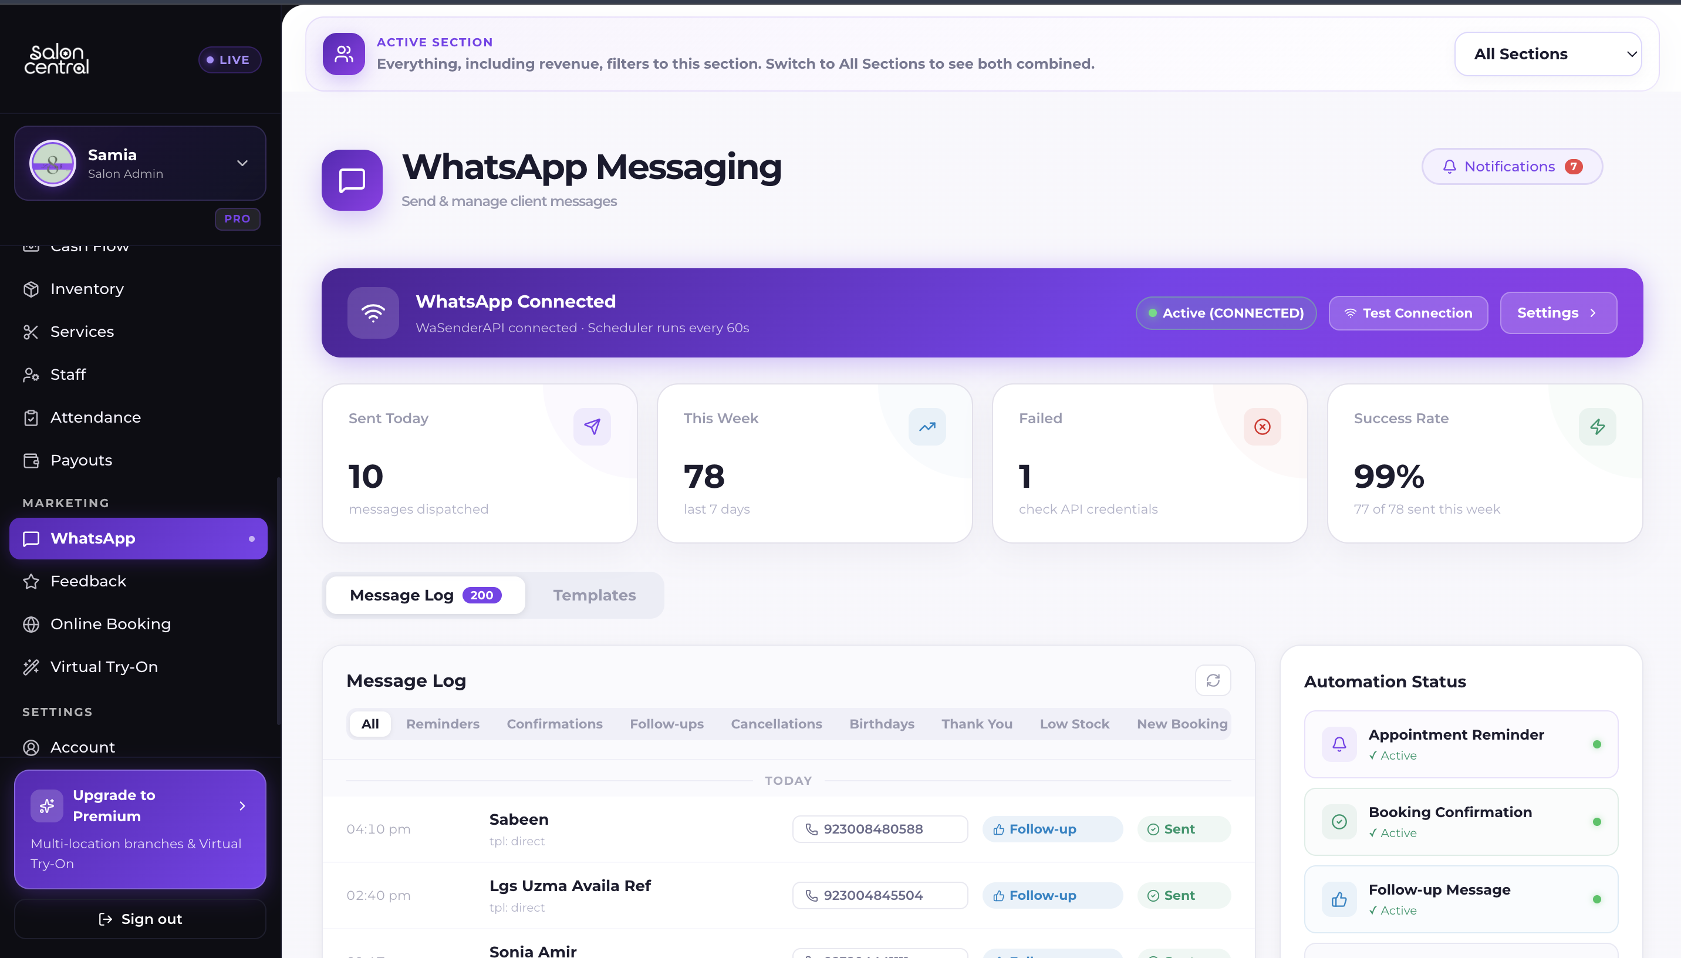Screen dimensions: 1681x958
Task: Open Notifications panel
Action: pos(1512,167)
